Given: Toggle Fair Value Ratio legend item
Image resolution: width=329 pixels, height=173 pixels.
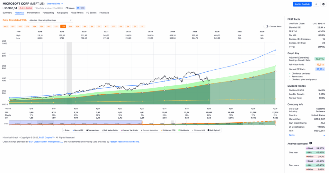Looking at the screenshot, I should [110, 130].
